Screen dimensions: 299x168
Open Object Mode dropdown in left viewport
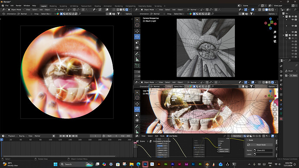tap(16, 10)
